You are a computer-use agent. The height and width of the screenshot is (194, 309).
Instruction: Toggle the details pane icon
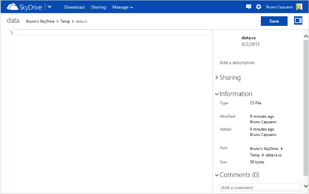coord(298,21)
